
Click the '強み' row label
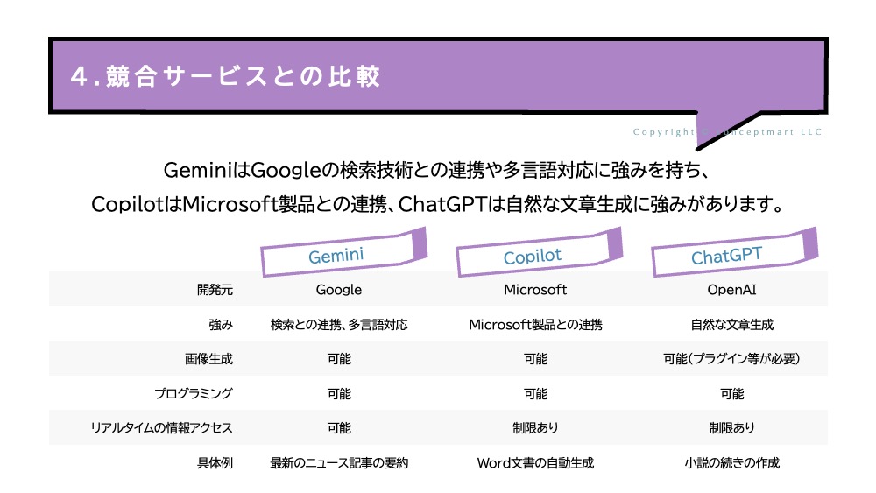coord(221,324)
